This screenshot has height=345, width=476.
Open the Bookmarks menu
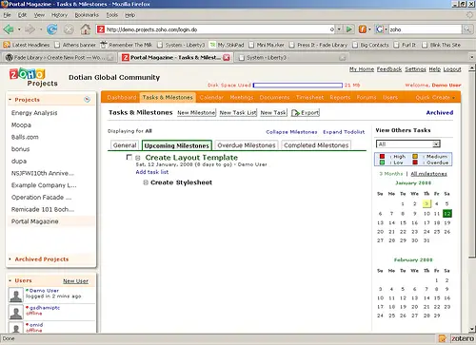click(87, 15)
